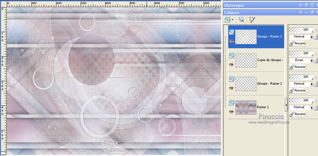The height and width of the screenshot is (156, 318).
Task: Pin the Calques panel
Action: click(x=301, y=13)
